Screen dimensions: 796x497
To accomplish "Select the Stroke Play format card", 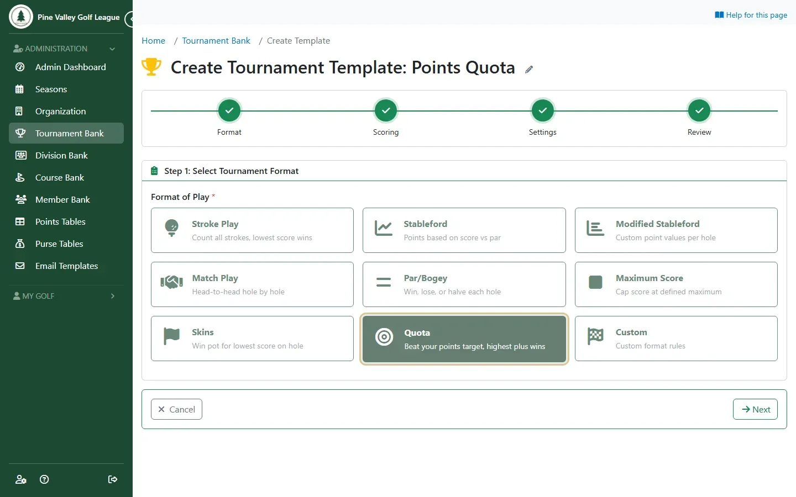I will coord(252,230).
